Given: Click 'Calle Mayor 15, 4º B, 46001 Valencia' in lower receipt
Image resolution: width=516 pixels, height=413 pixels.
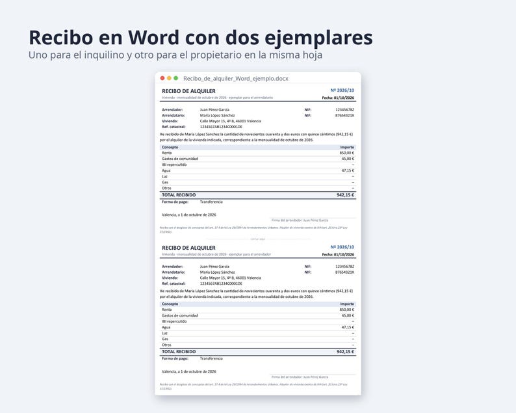Looking at the screenshot, I should point(230,278).
